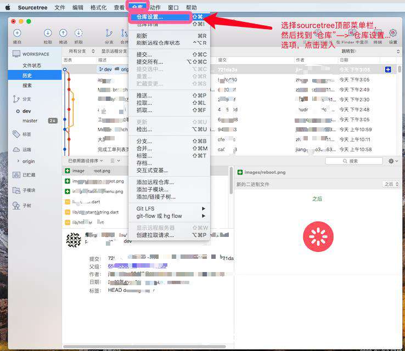This screenshot has width=405, height=351.
Task: Click the 远端 cloud icon in sidebar
Action: pos(16,150)
